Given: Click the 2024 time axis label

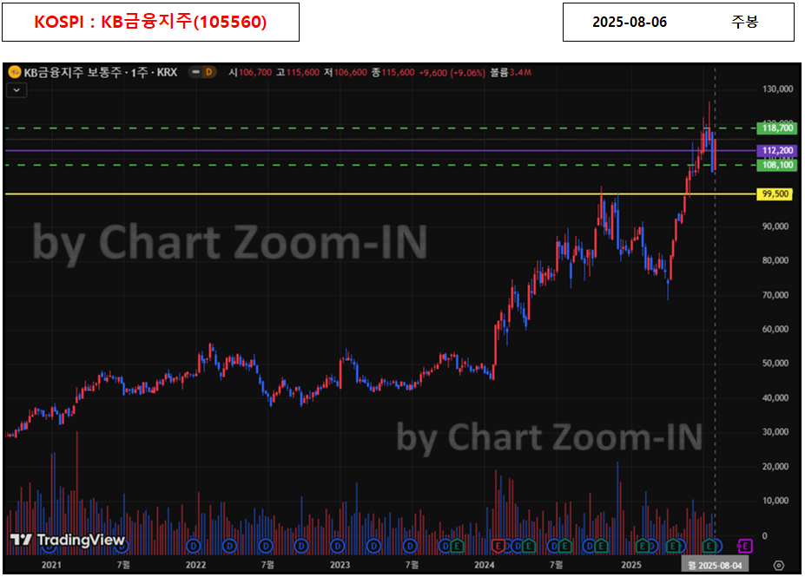Looking at the screenshot, I should coord(485,565).
